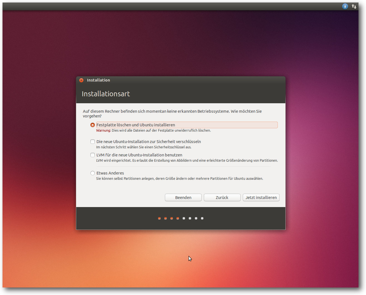Image resolution: width=366 pixels, height=295 pixels.
Task: Select 'Festplatte löschen und Ubuntu installieren' radio button
Action: tap(93, 125)
